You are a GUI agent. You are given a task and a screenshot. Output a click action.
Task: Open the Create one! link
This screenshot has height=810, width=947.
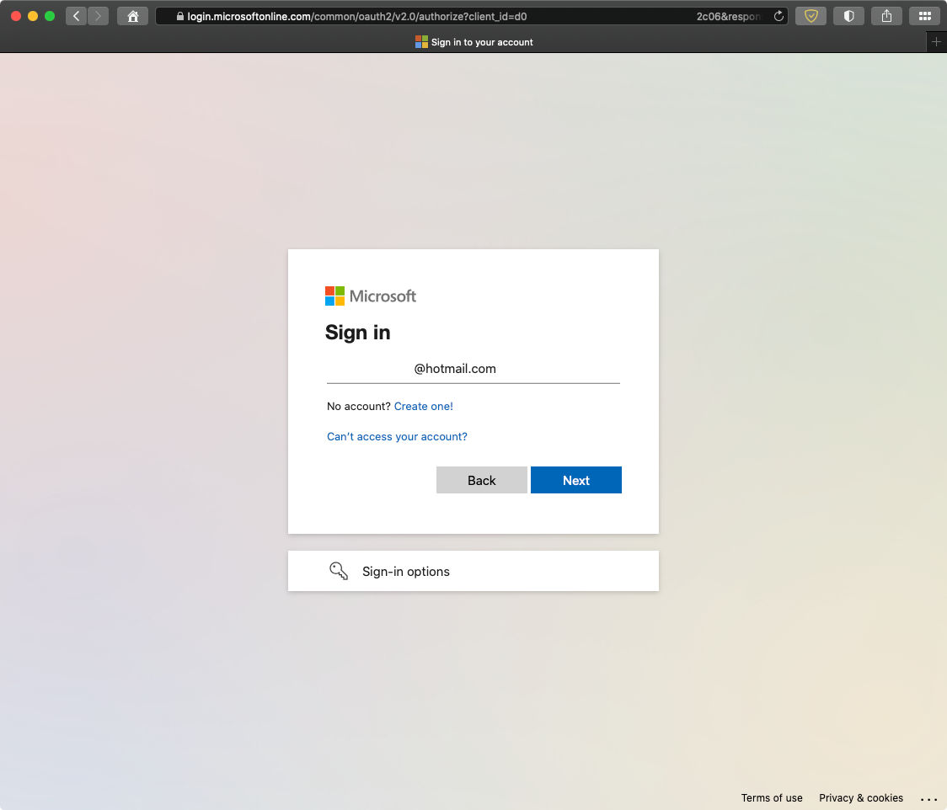point(424,406)
